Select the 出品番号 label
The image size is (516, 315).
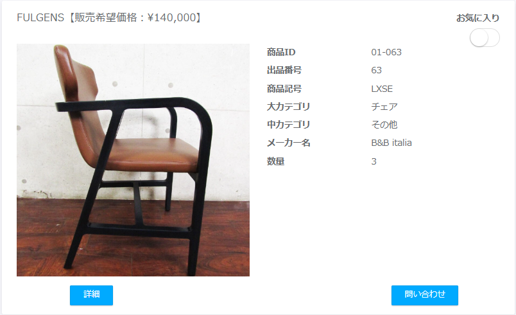[284, 70]
